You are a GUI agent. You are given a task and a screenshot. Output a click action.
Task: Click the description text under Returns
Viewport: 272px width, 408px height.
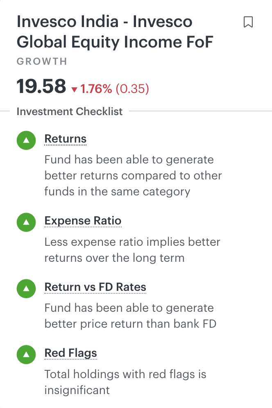click(133, 176)
